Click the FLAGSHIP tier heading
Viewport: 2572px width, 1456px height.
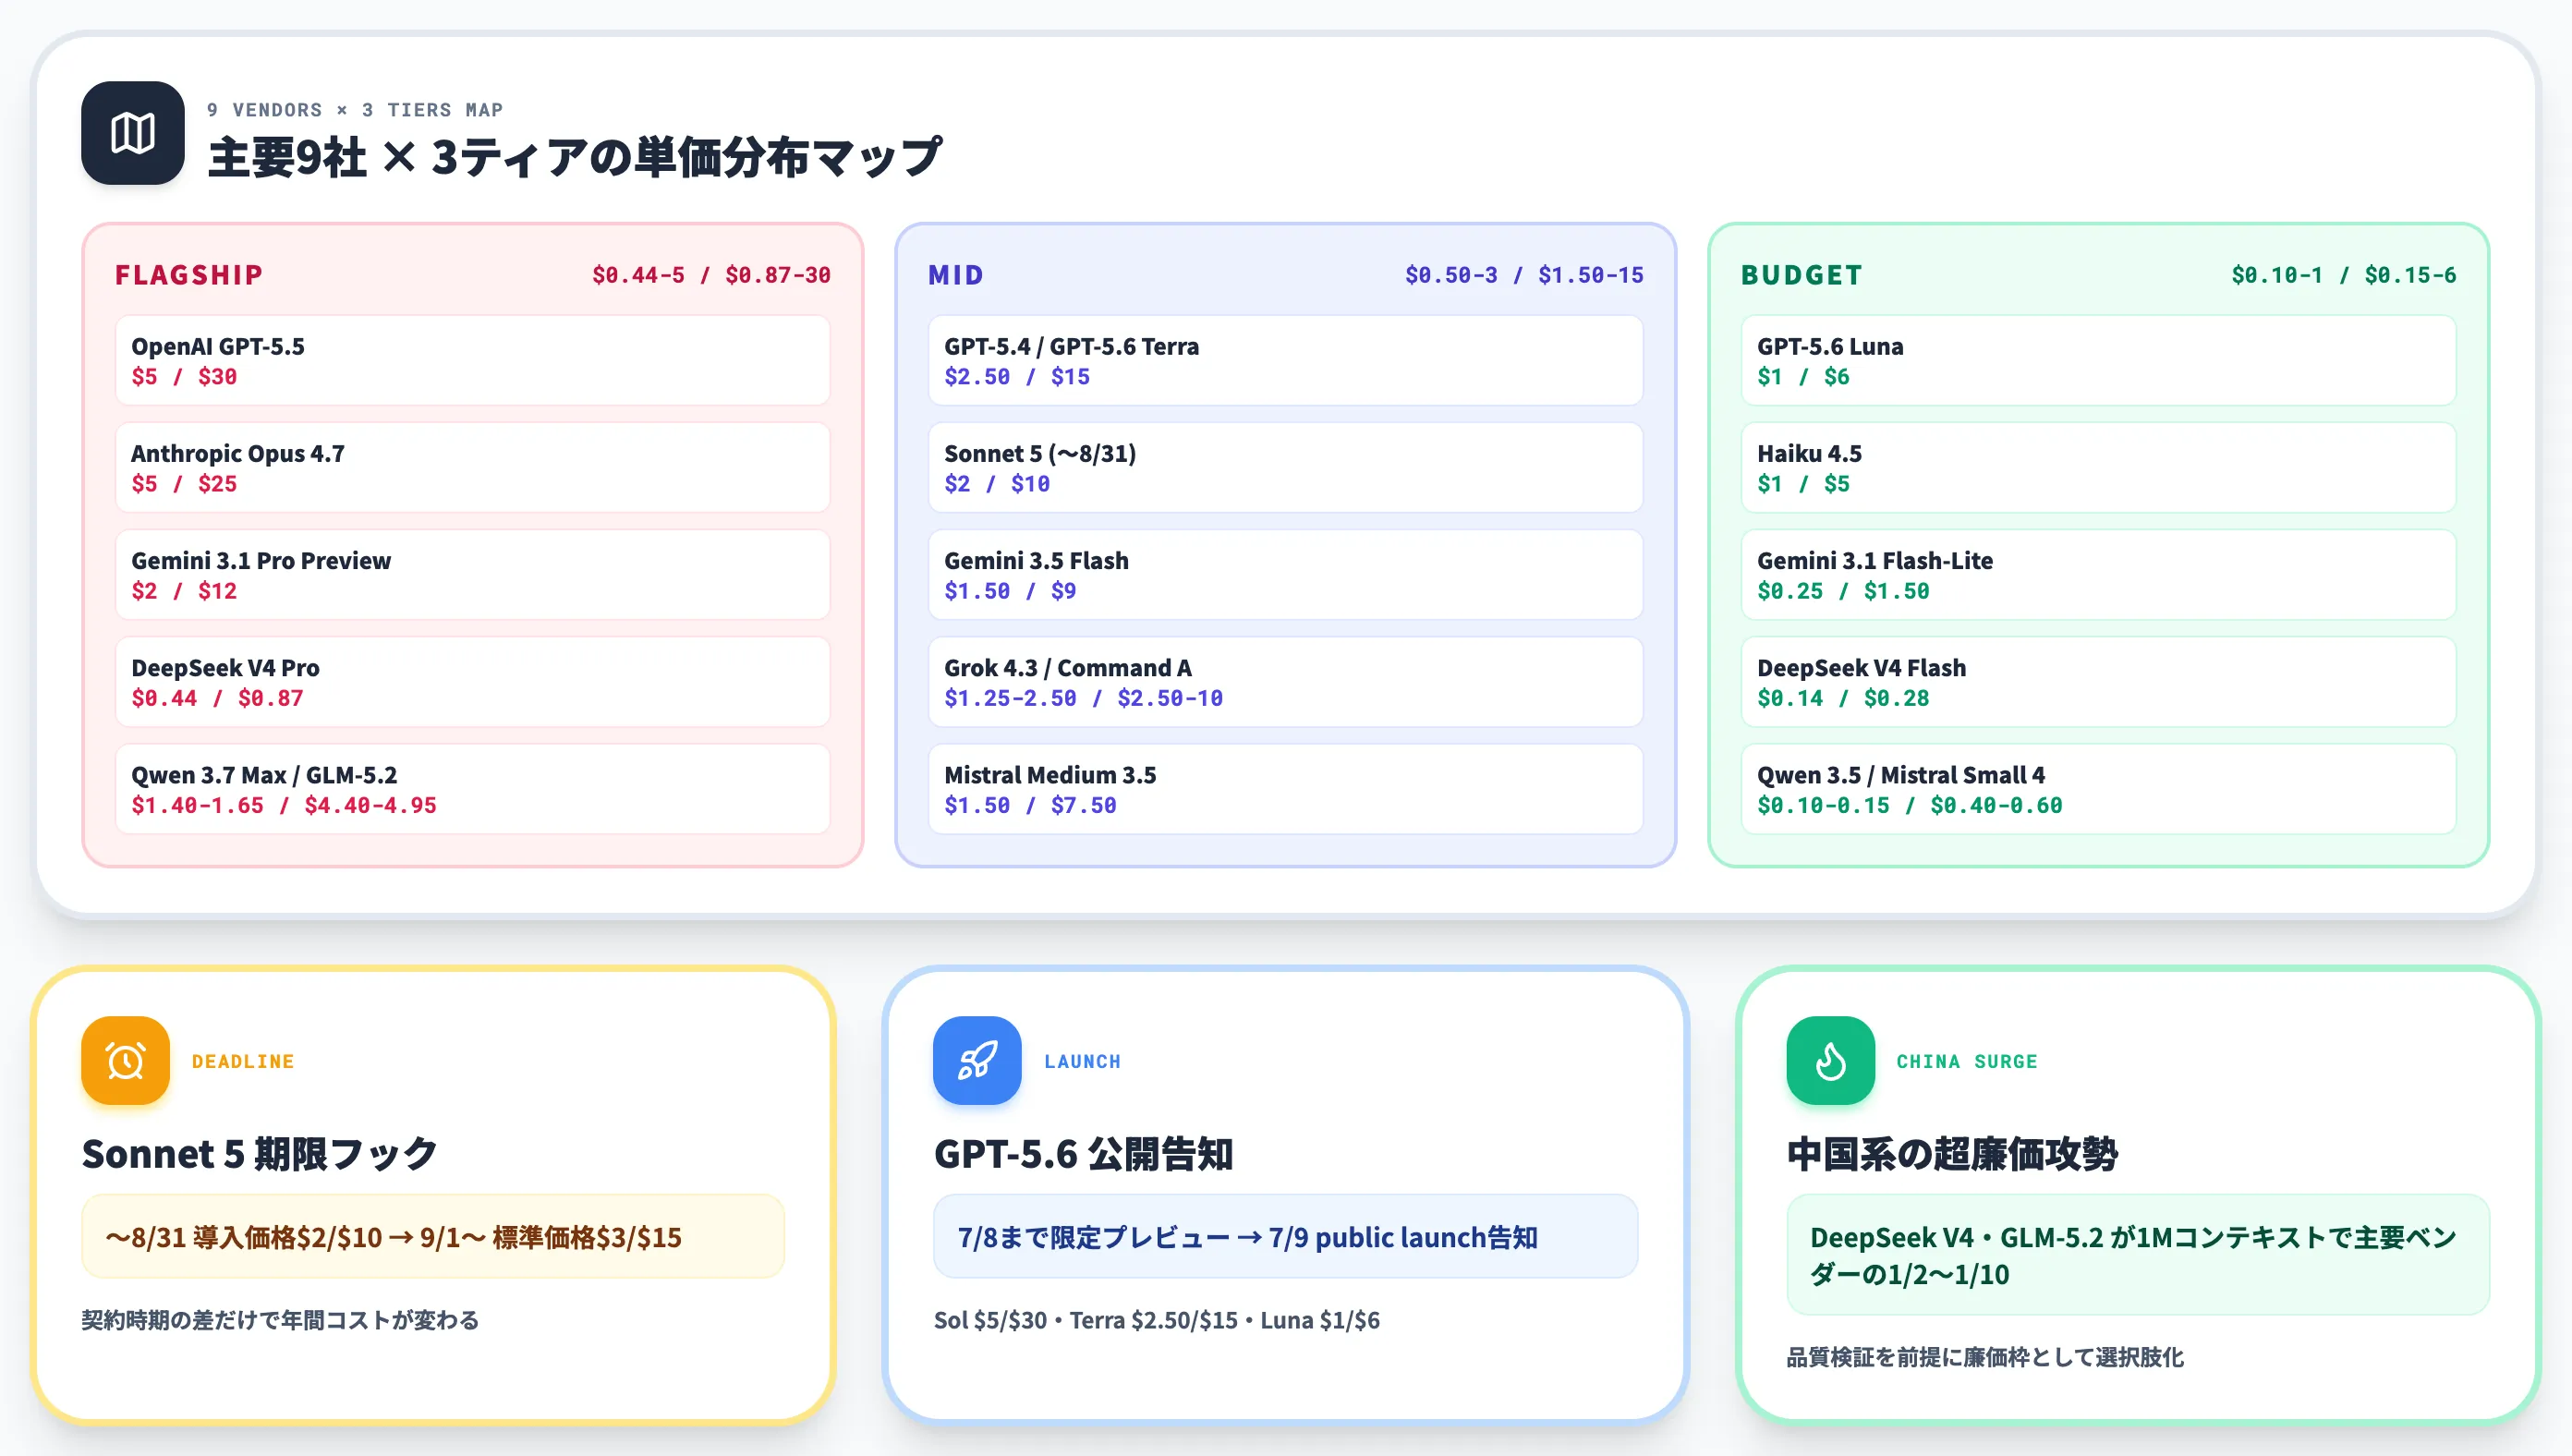(189, 275)
